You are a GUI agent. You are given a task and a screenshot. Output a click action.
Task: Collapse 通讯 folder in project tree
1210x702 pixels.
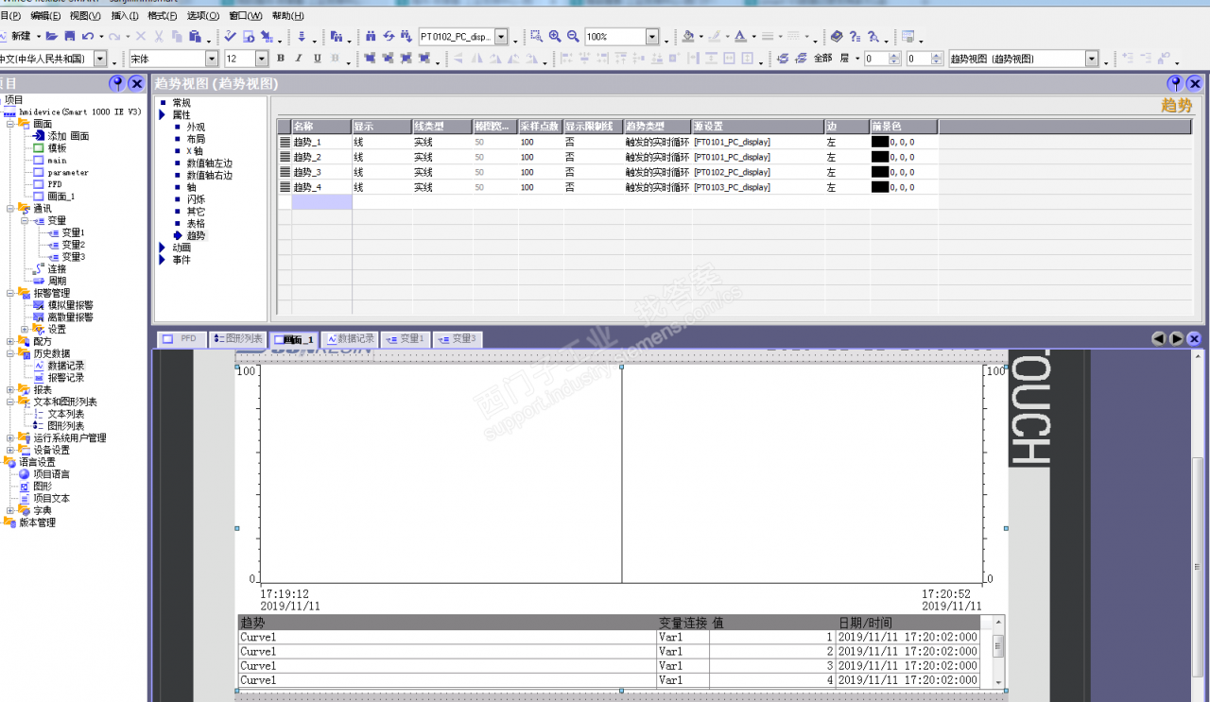pyautogui.click(x=10, y=209)
